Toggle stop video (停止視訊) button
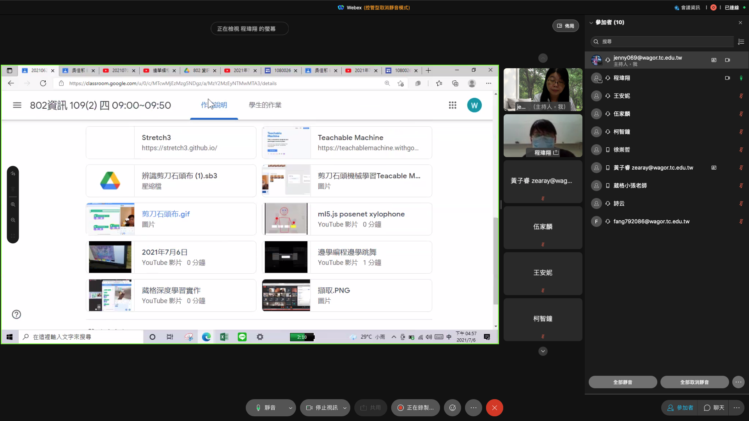749x421 pixels. pyautogui.click(x=322, y=408)
